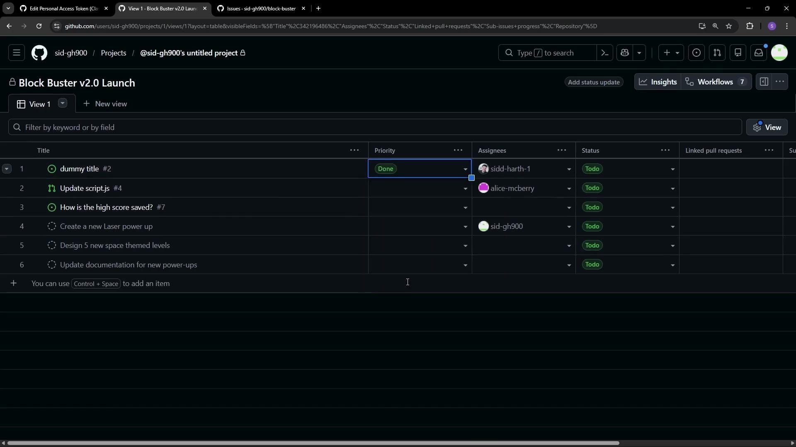Toggle the project side panel icon
The image size is (796, 447).
tap(764, 82)
